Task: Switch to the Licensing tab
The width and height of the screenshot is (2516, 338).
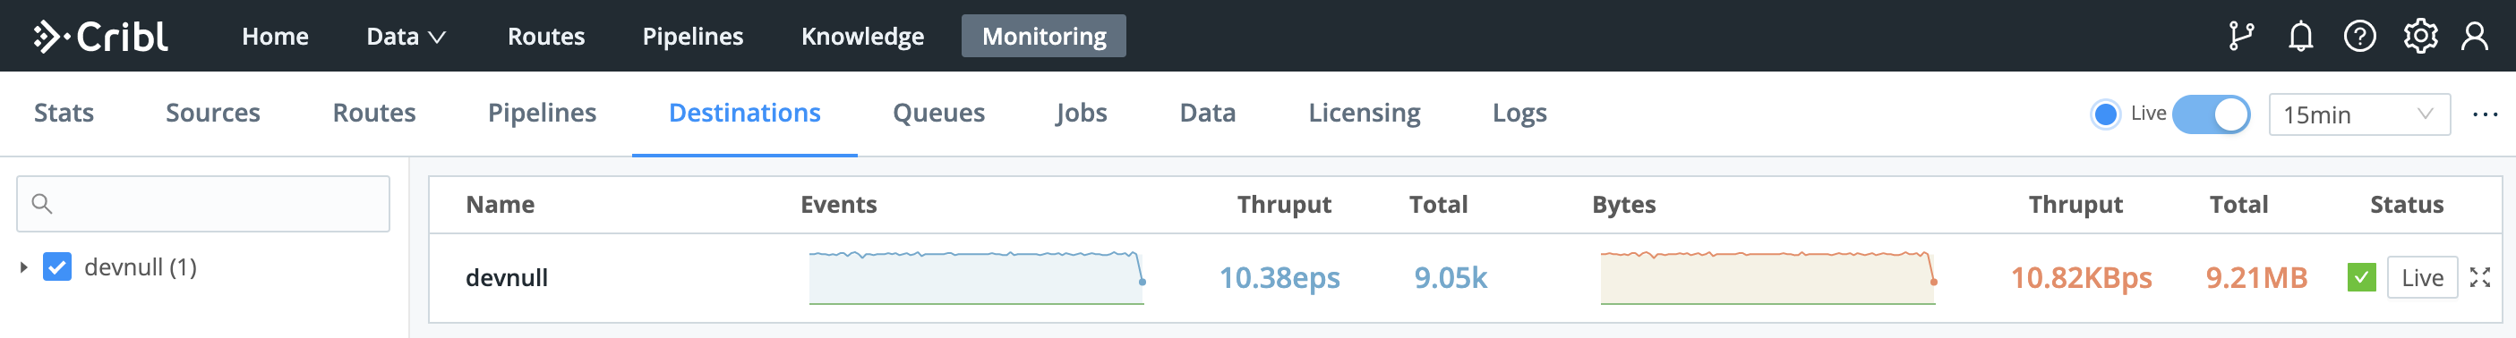Action: coord(1364,113)
